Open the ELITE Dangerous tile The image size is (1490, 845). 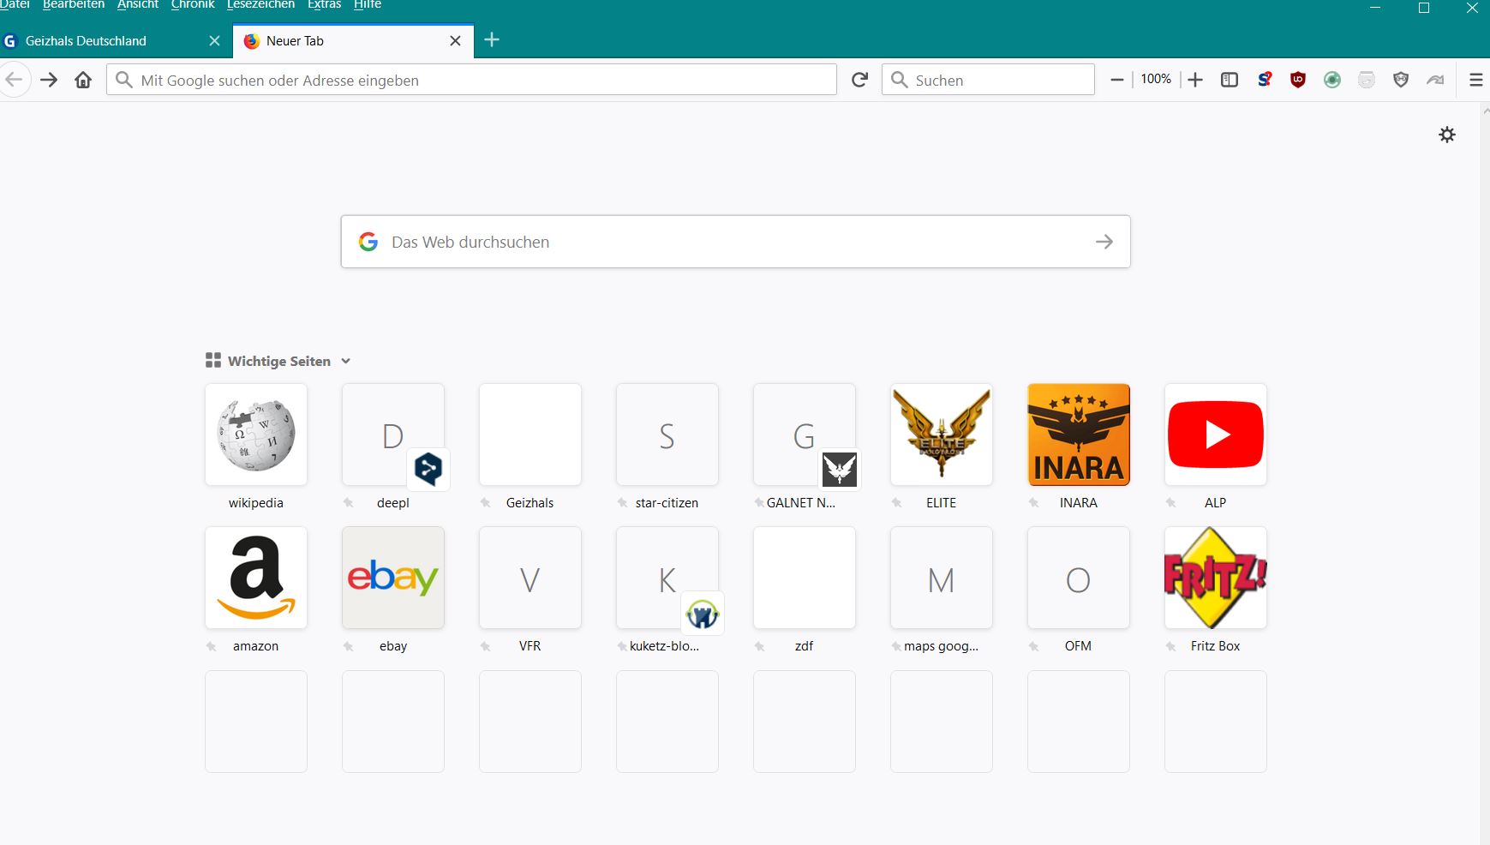point(942,434)
